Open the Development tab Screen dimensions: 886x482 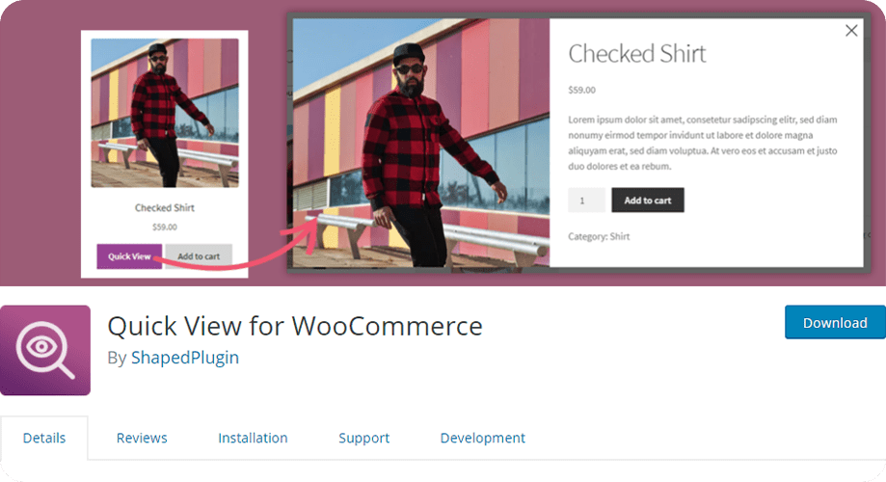coord(483,438)
